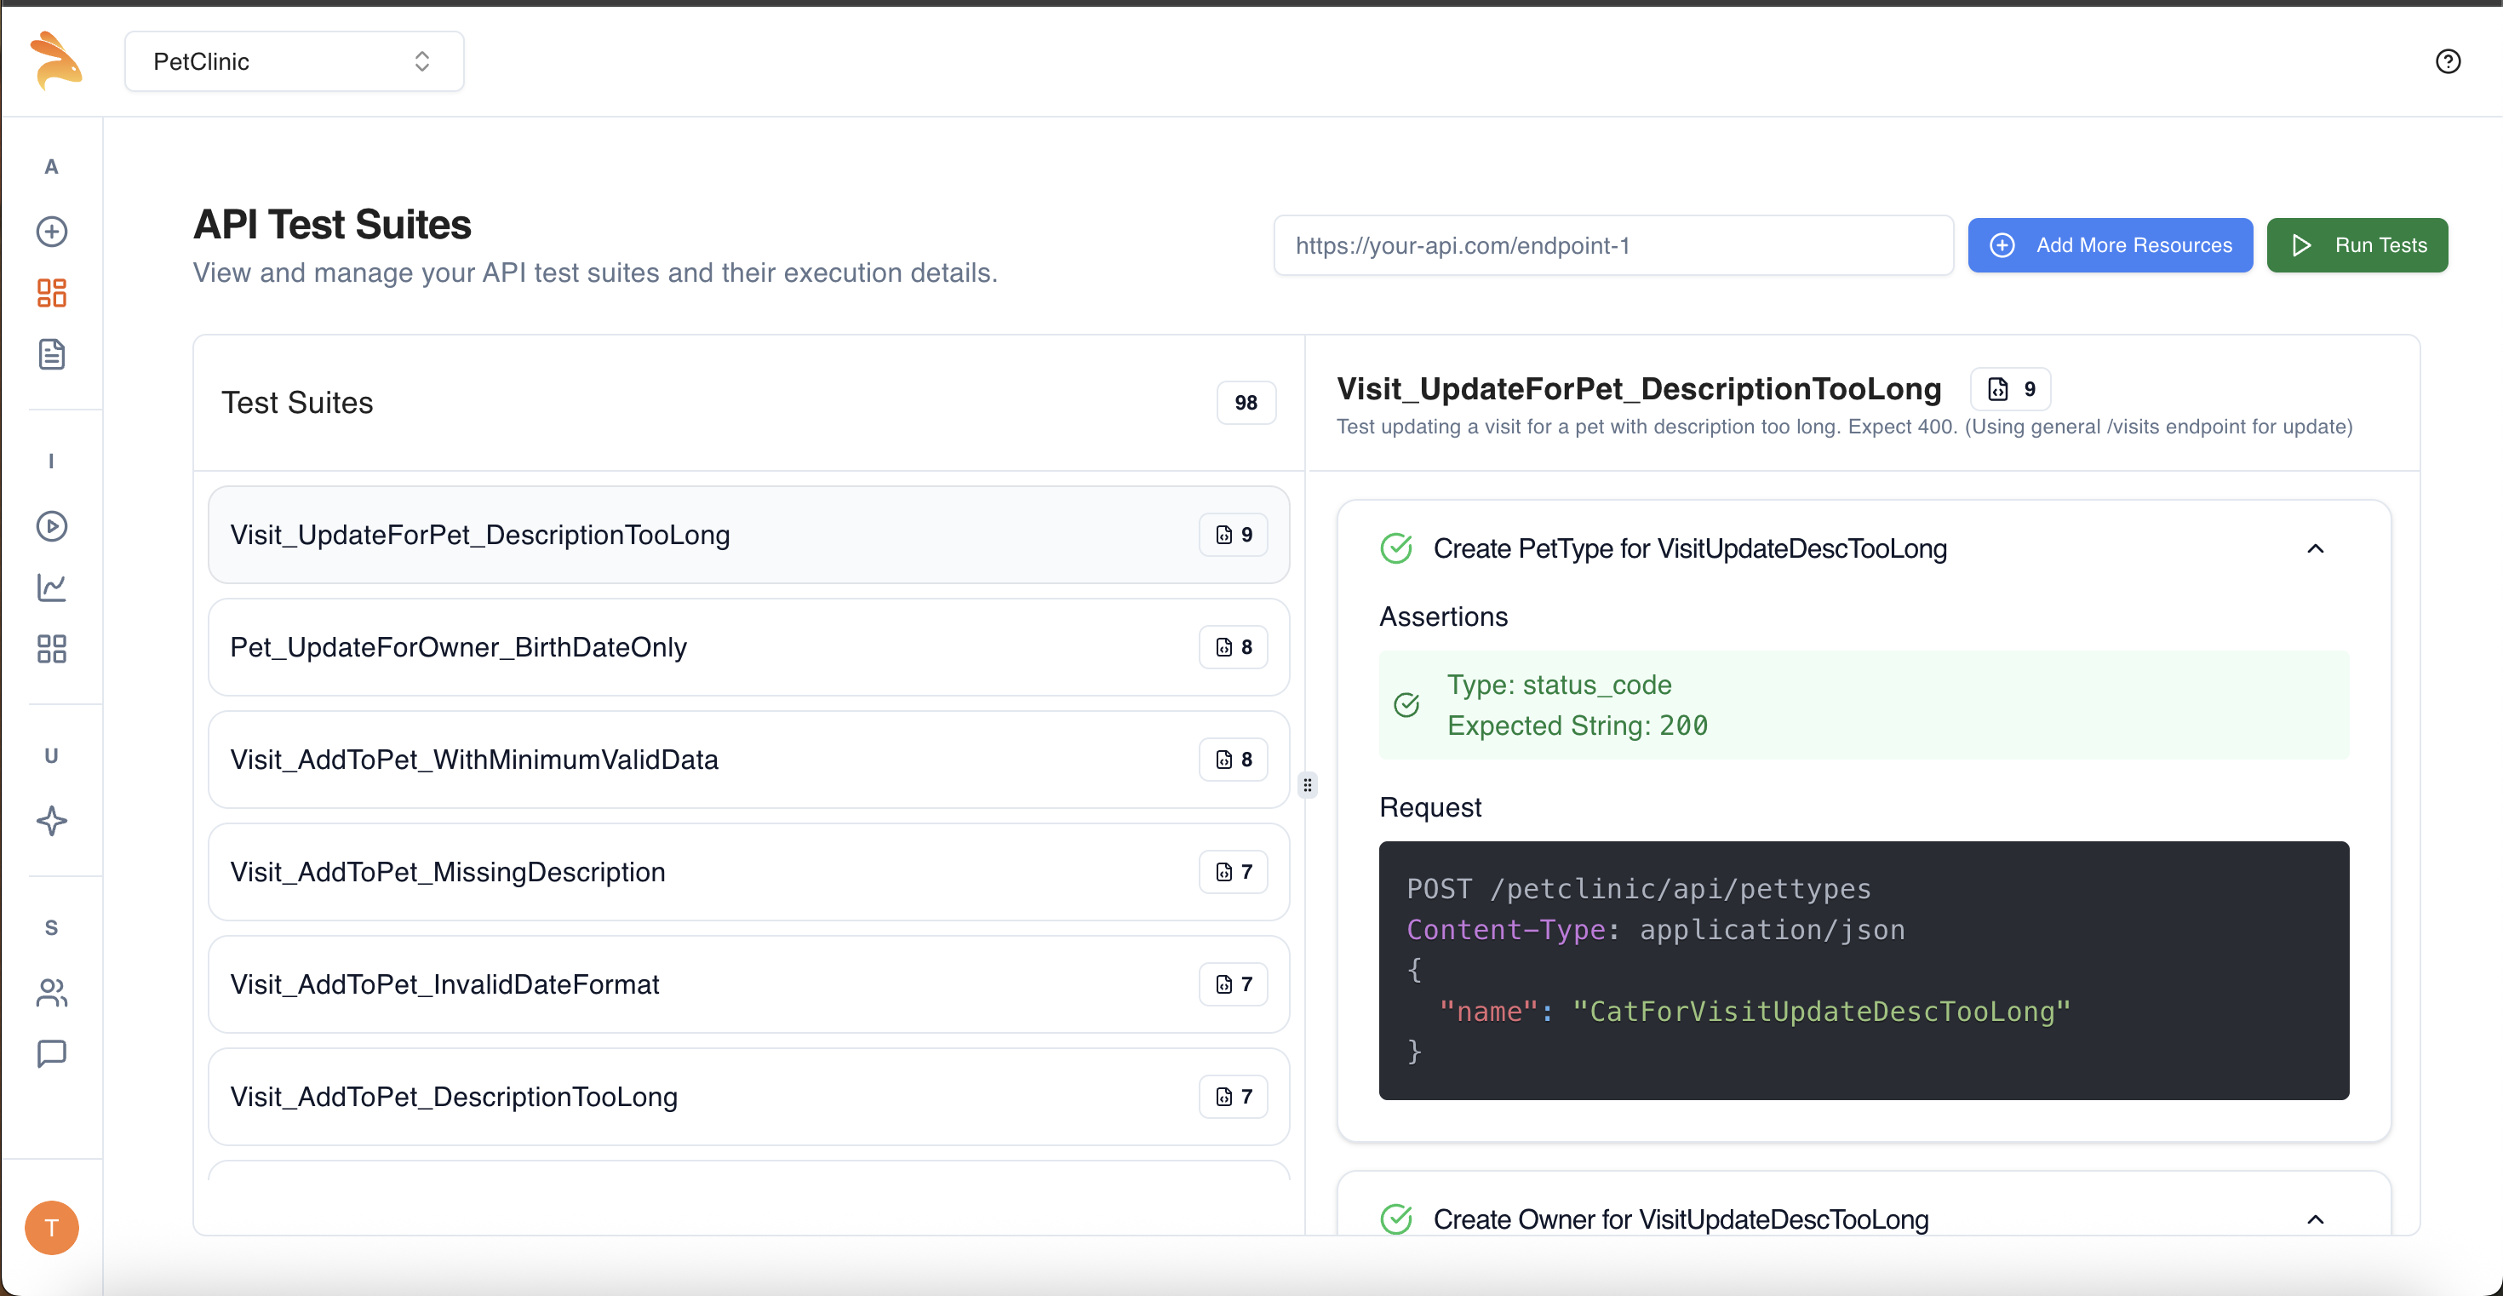
Task: Select Visit_UpdateForPet_DescriptionTooLong suite
Action: coord(748,535)
